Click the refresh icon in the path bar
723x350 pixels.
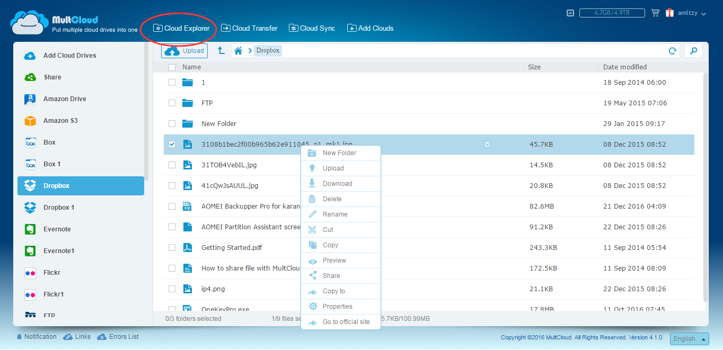tap(673, 51)
